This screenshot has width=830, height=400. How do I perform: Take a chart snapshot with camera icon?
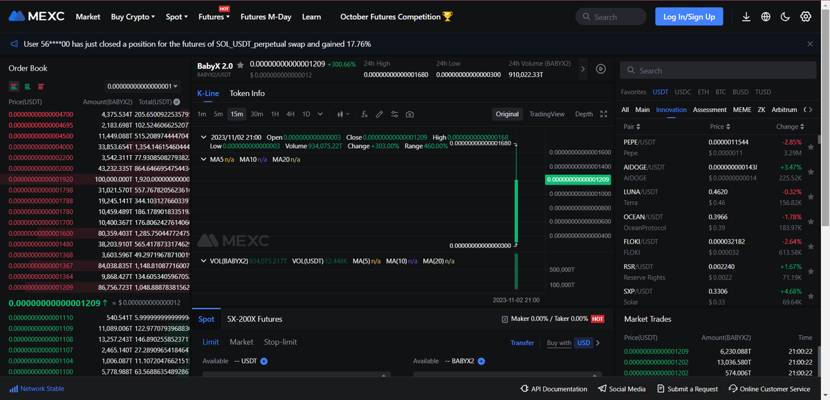[409, 114]
